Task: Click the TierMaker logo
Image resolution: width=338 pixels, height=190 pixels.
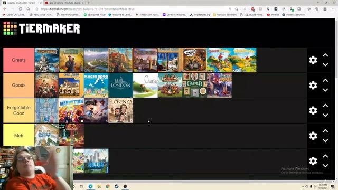Action: click(42, 28)
